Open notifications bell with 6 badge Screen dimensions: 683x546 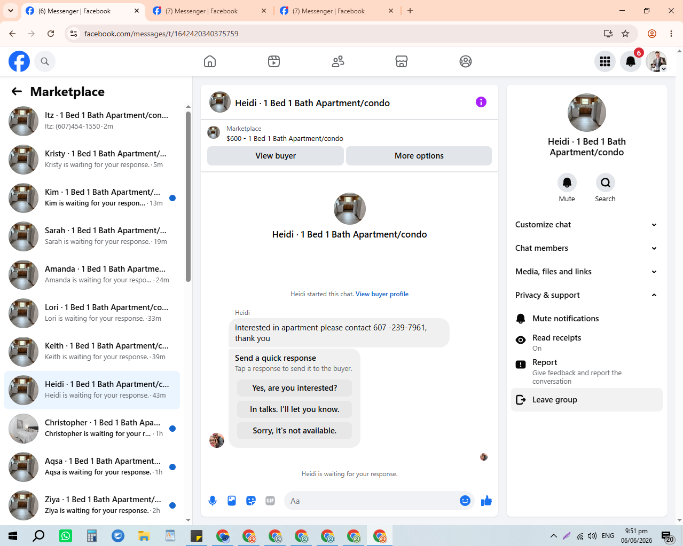point(631,61)
